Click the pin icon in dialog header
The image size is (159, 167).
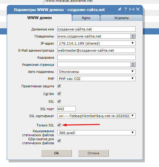click(x=120, y=9)
